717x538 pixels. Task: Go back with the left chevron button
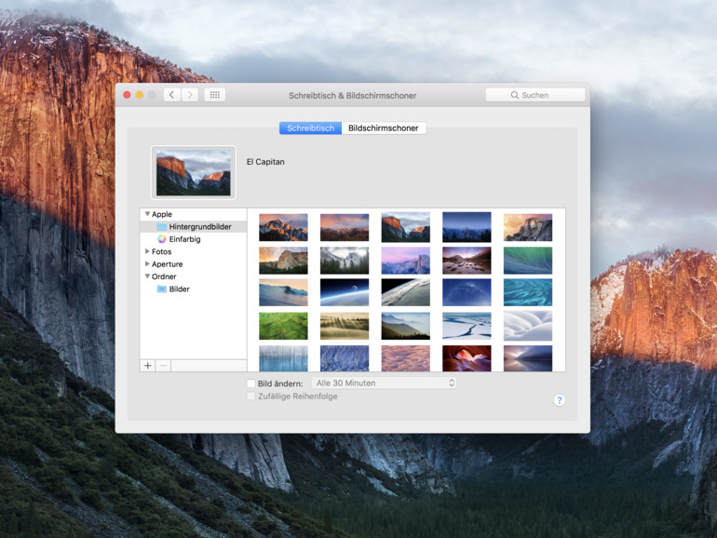[x=172, y=95]
